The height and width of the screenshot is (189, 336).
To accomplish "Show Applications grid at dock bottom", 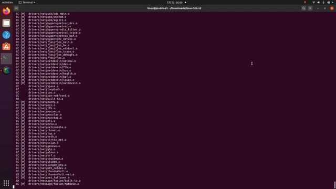I will (x=6, y=183).
